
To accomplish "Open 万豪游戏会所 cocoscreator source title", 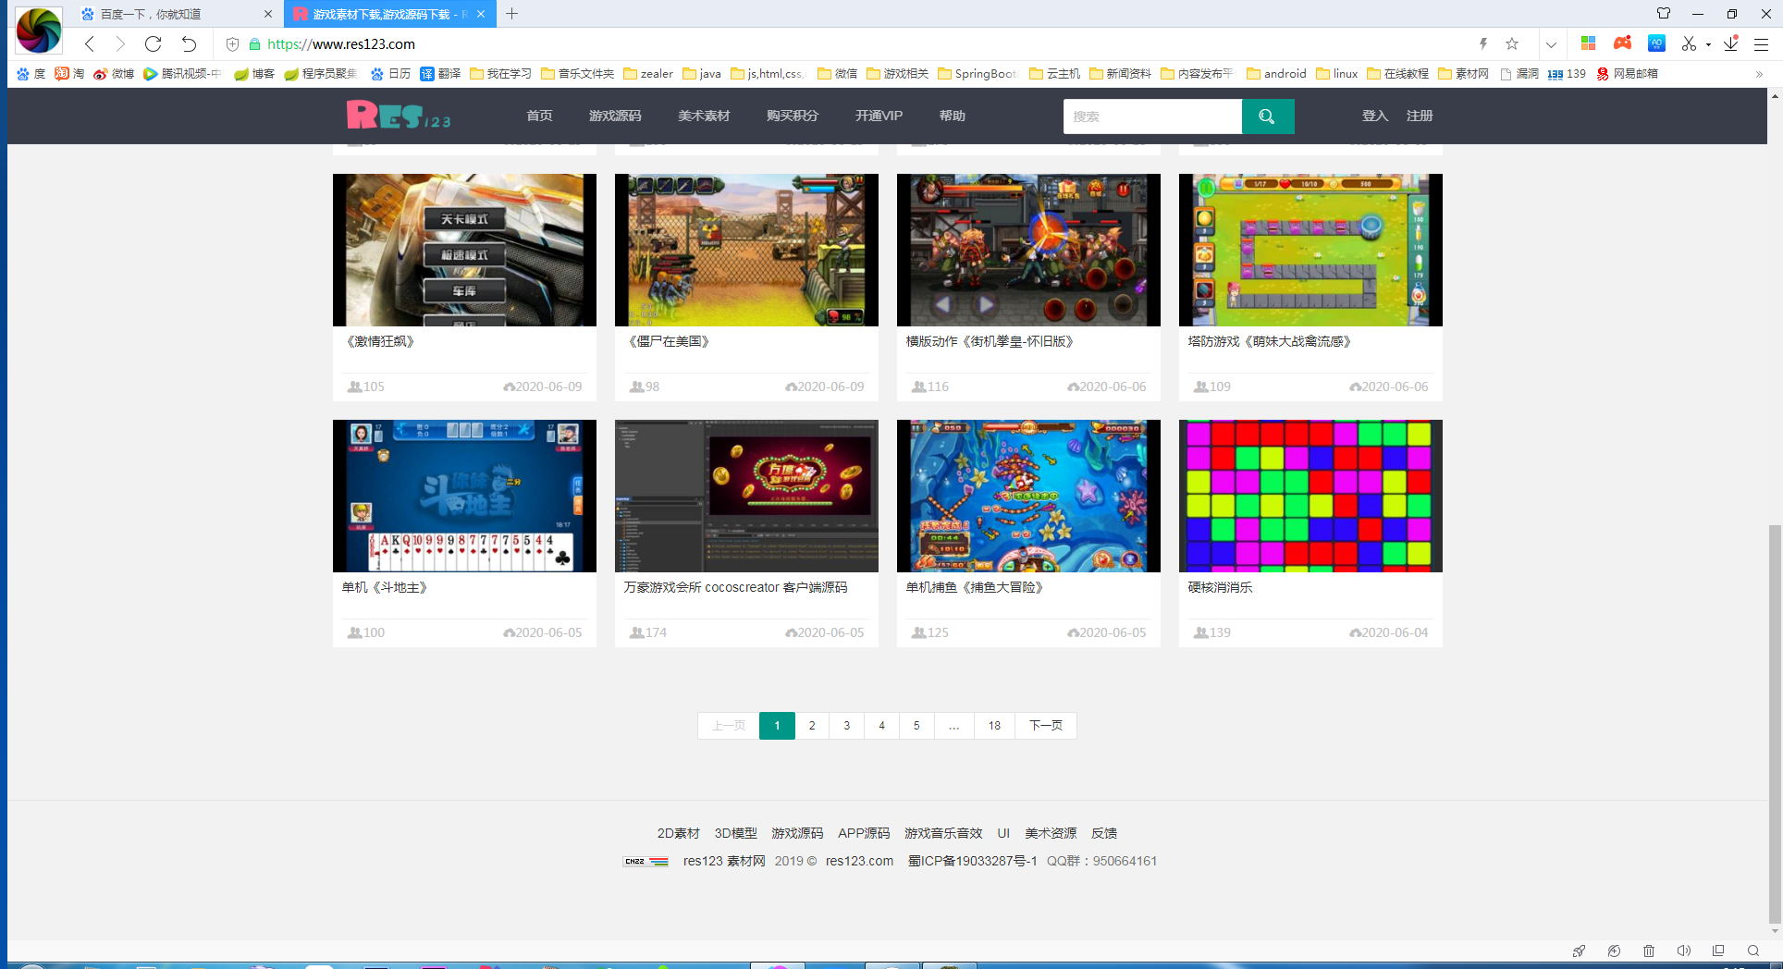I will pos(735,587).
